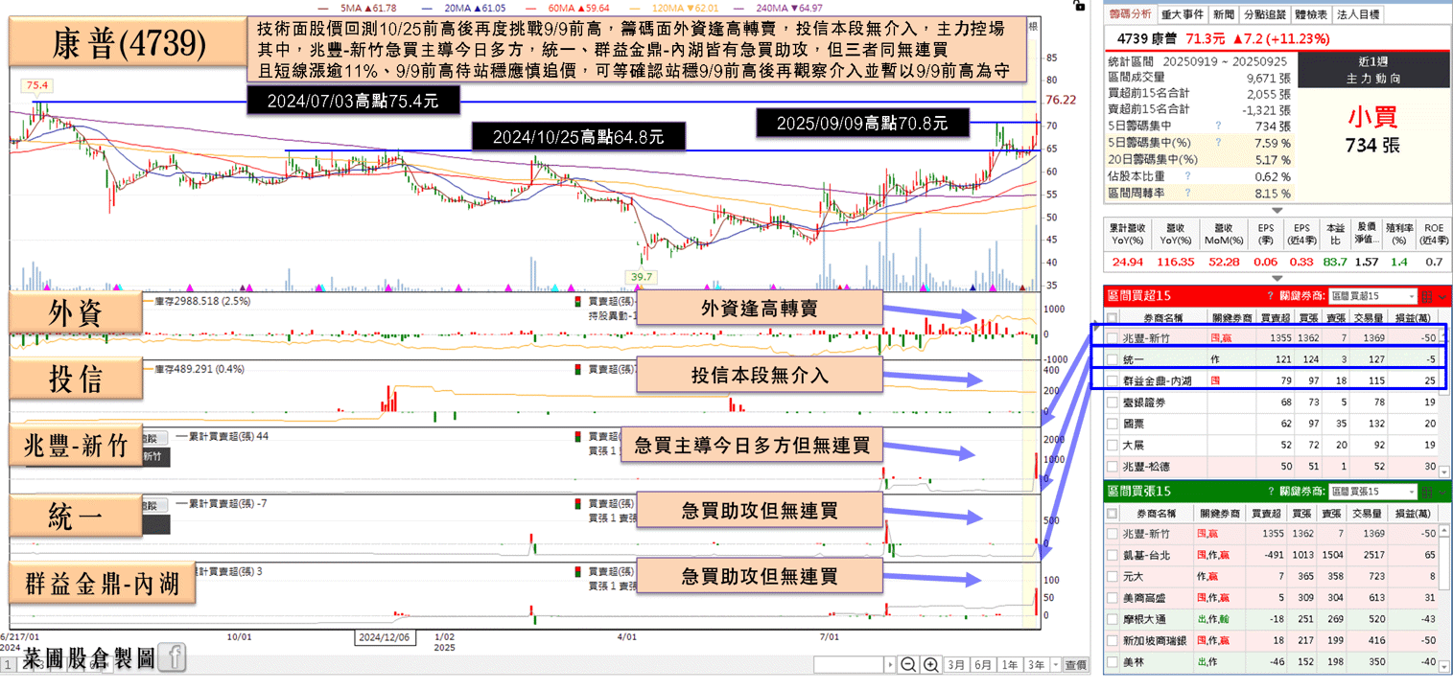Image resolution: width=1453 pixels, height=690 pixels.
Task: Open the 關鍵券商 dropdown showing 區間買超15
Action: 1372,296
